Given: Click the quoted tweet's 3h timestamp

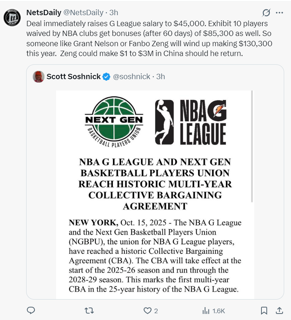Looking at the screenshot, I should [x=161, y=76].
